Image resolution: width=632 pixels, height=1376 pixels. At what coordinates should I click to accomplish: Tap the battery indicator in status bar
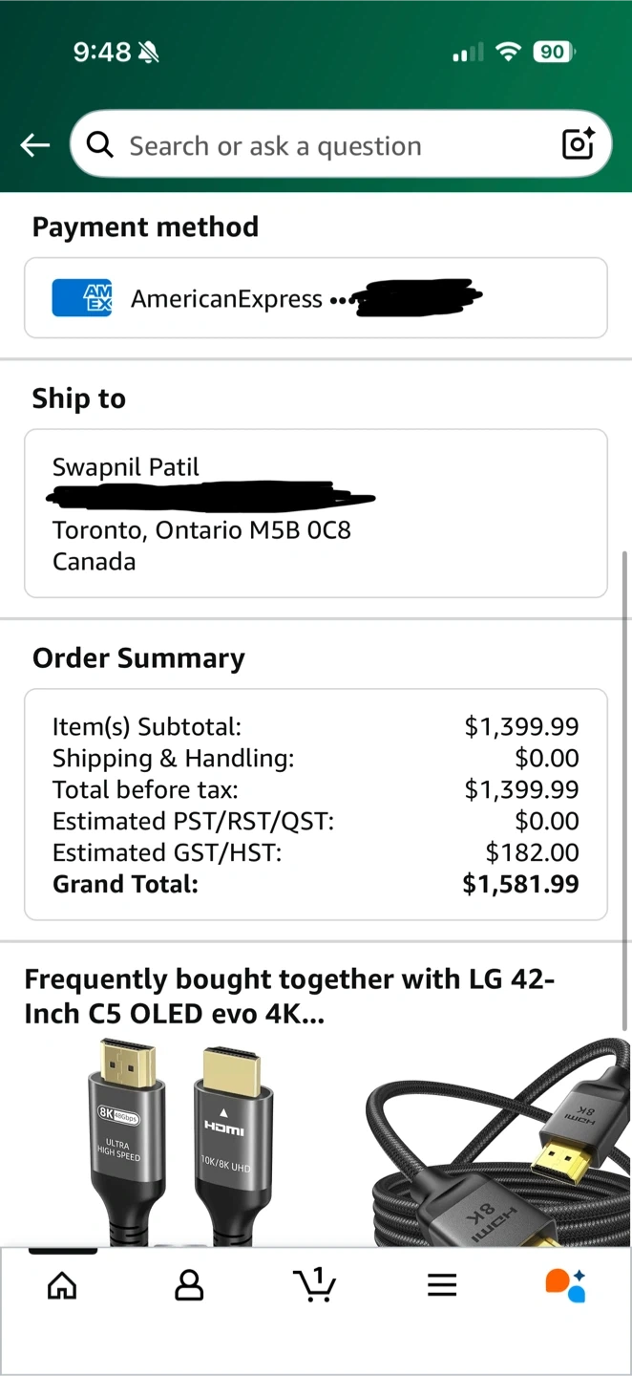(x=554, y=53)
